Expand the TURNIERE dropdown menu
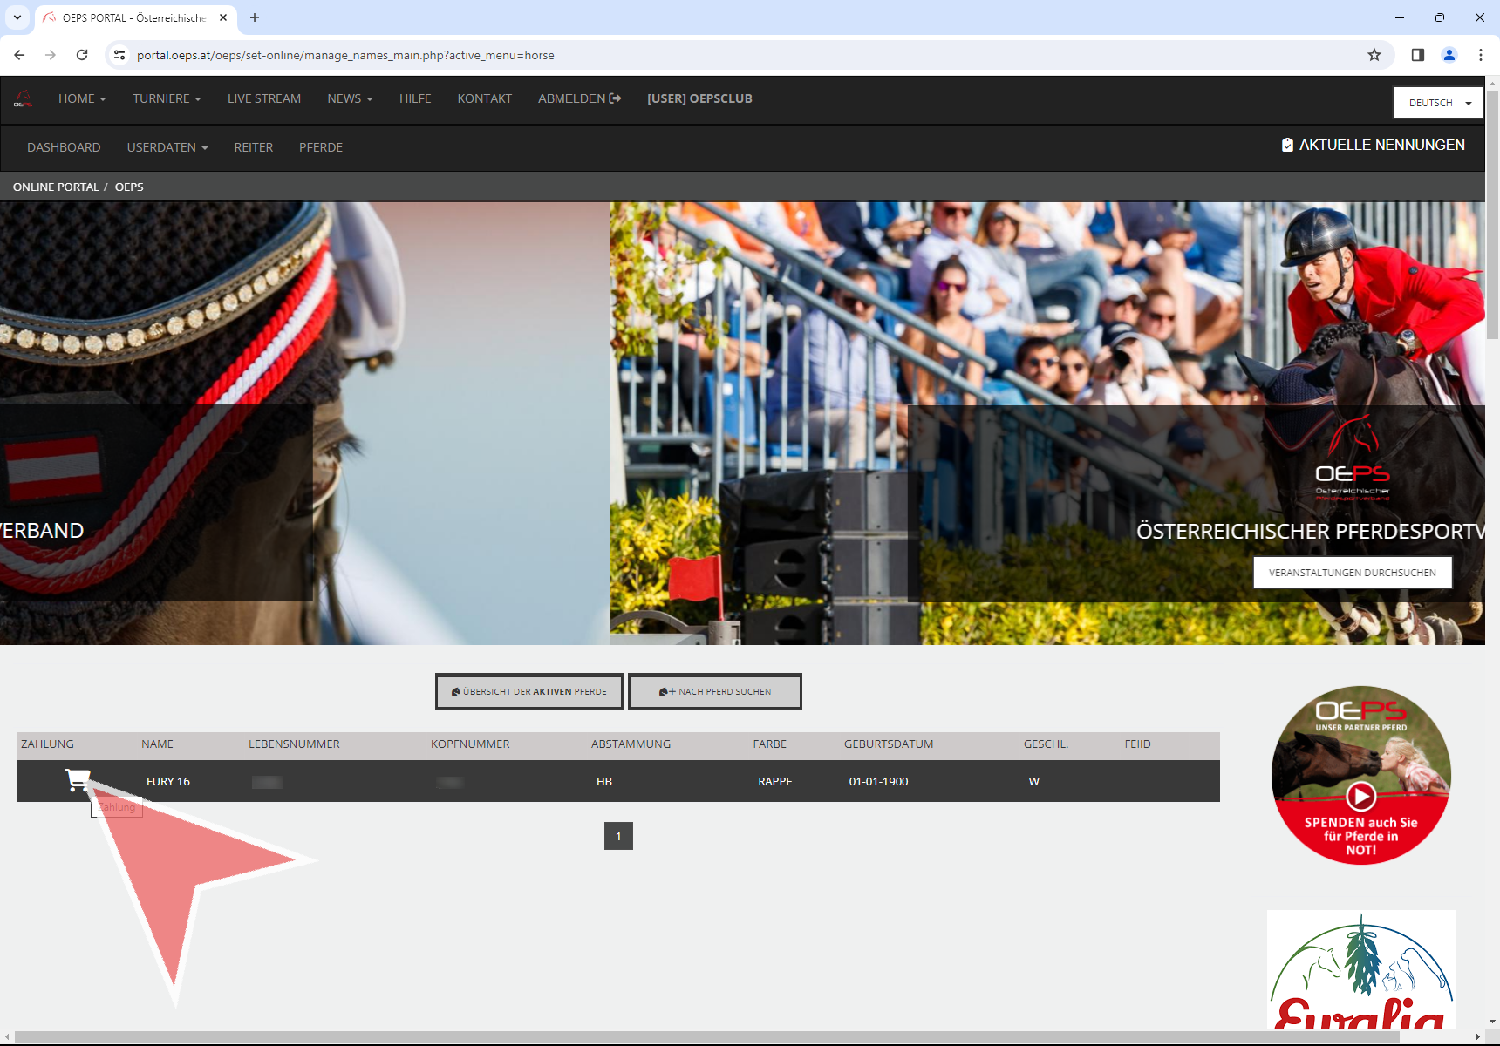 pyautogui.click(x=167, y=98)
